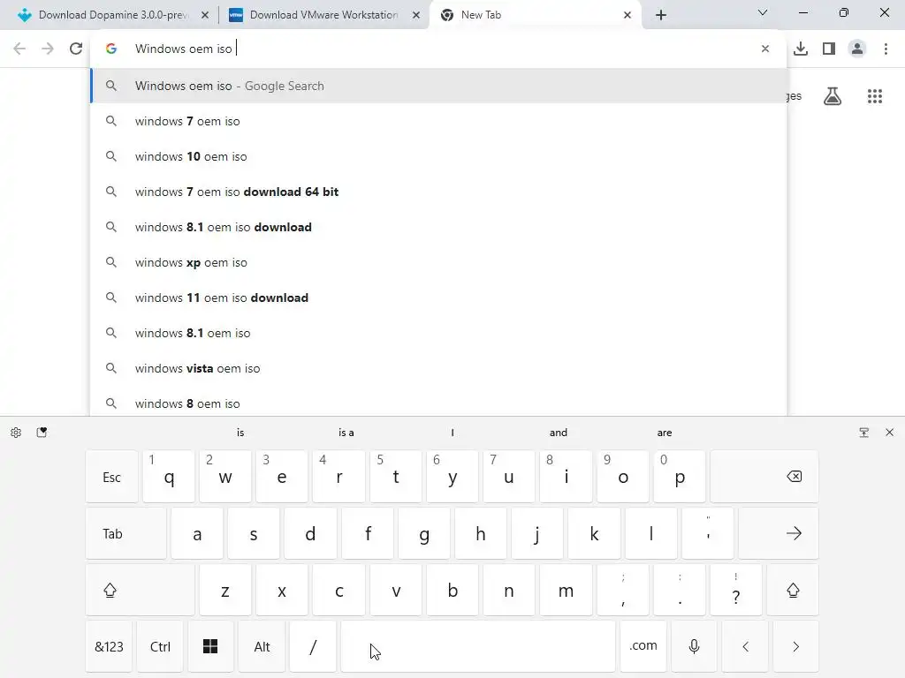Choose suggestion 'windows 7 oem iso'
Image resolution: width=905 pixels, height=678 pixels.
pos(438,121)
